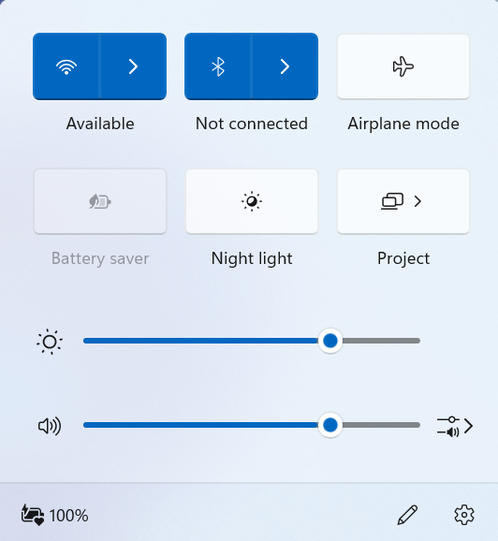Open the Project display options
Viewport: 498px width, 541px height.
click(x=403, y=201)
